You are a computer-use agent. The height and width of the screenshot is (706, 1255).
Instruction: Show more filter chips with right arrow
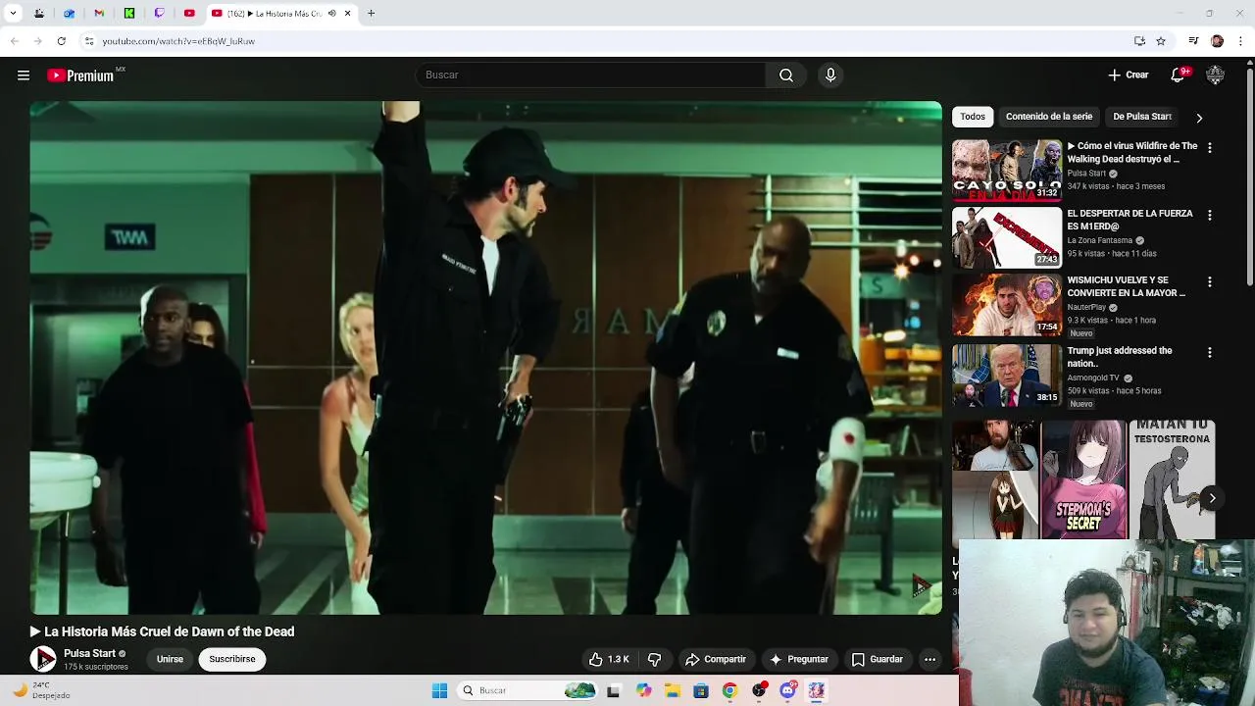pos(1199,118)
